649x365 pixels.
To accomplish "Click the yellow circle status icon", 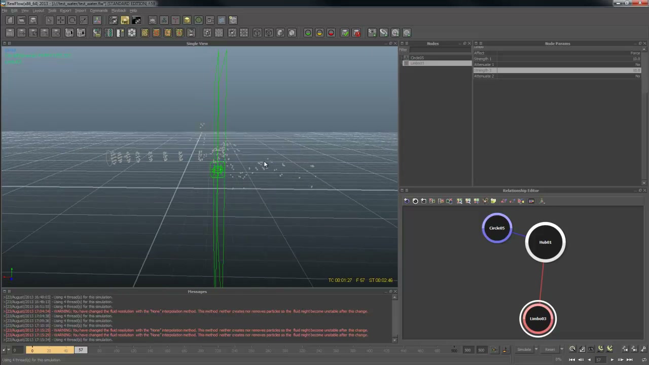I will [x=319, y=33].
